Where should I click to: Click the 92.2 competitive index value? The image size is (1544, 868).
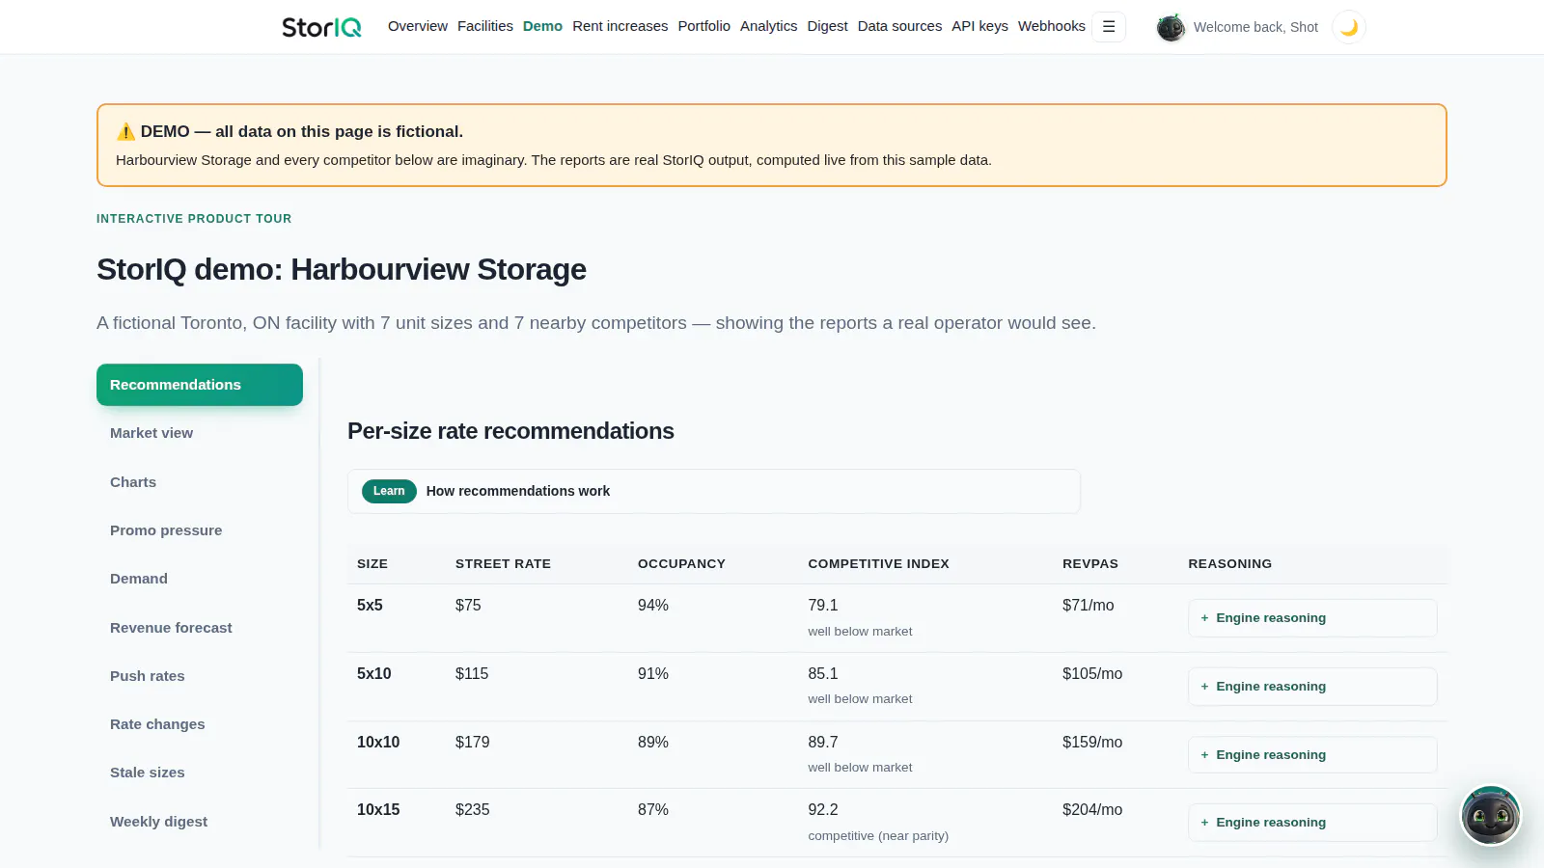pos(823,810)
